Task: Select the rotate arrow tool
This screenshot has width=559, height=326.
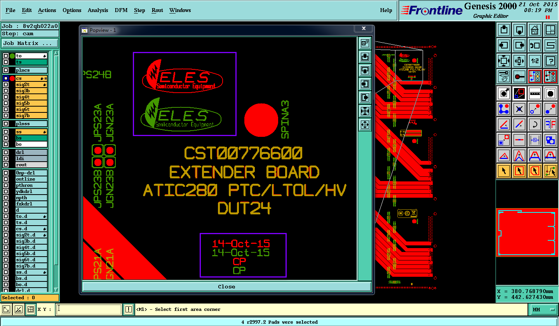Action: [535, 124]
